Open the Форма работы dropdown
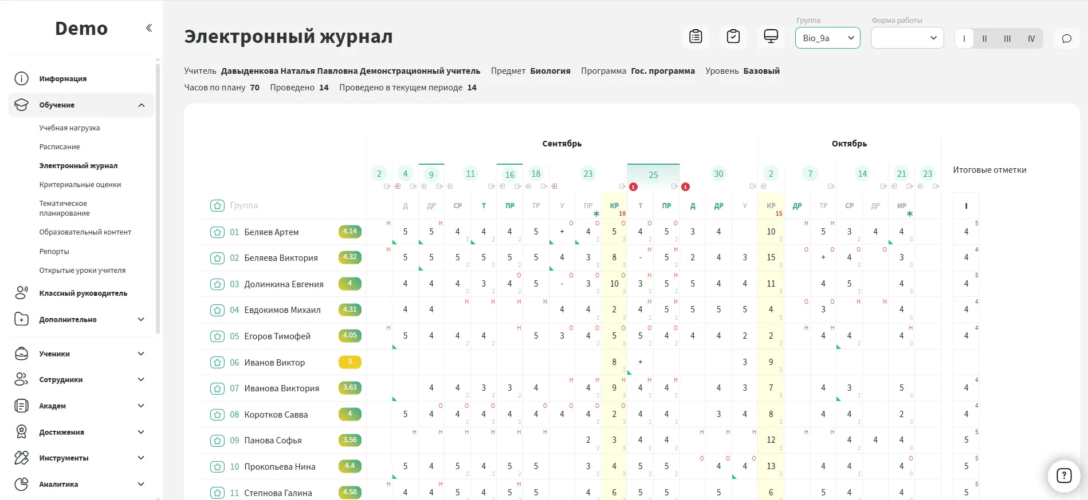1088x500 pixels. point(906,38)
